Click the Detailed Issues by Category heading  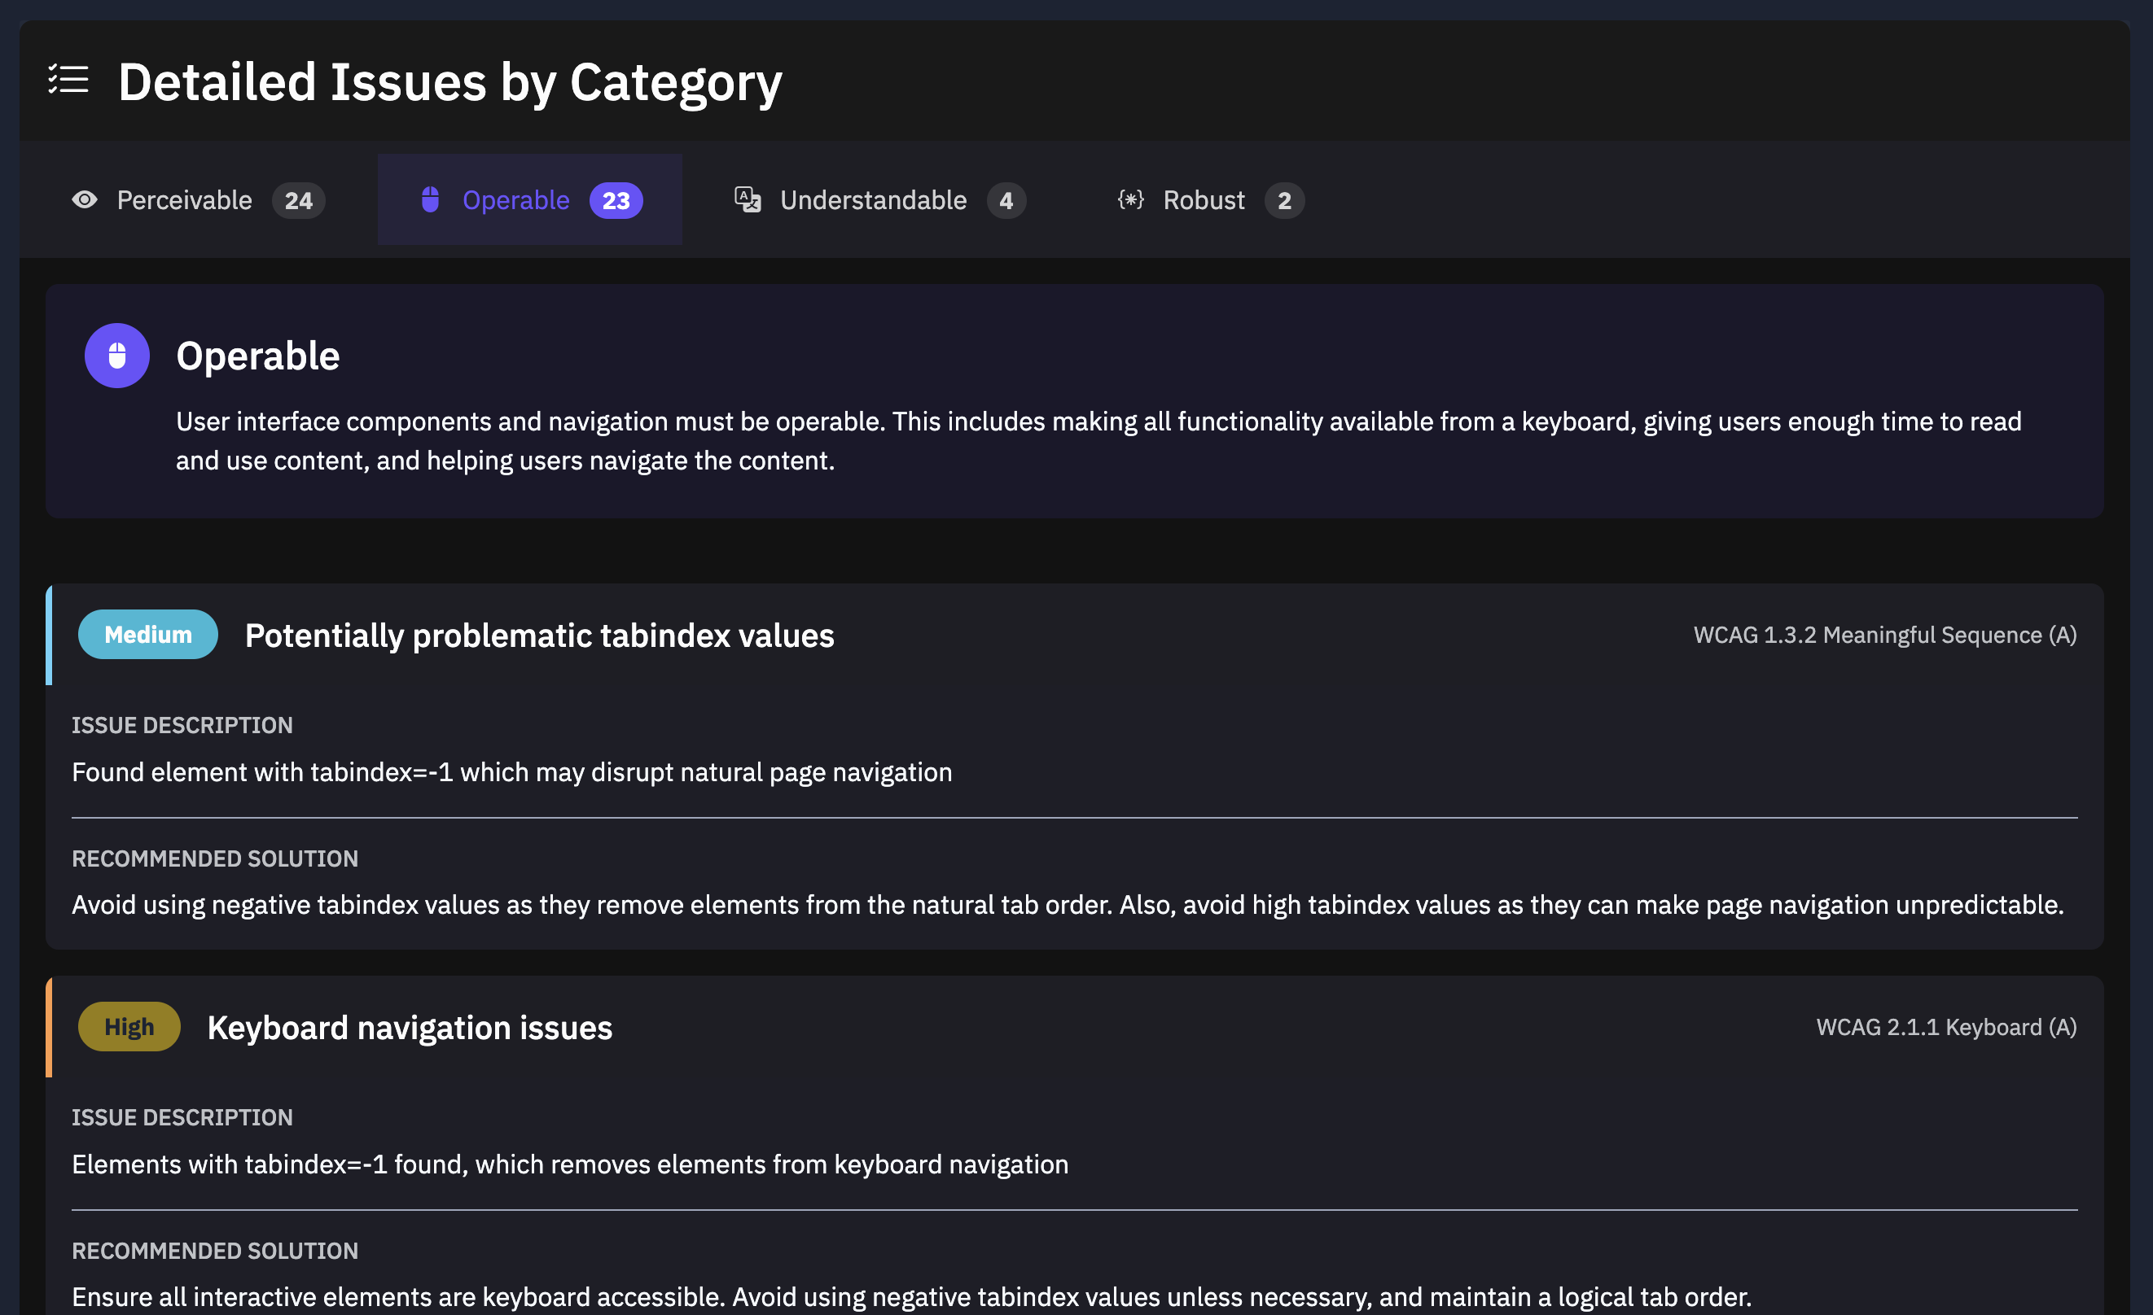450,82
